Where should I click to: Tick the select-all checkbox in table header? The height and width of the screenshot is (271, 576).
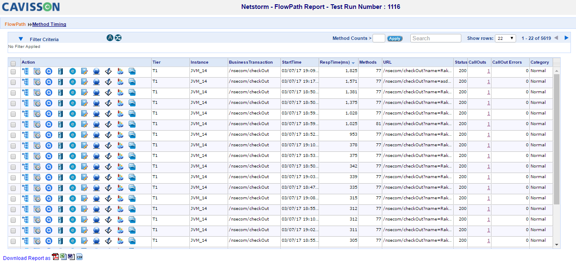(13, 63)
